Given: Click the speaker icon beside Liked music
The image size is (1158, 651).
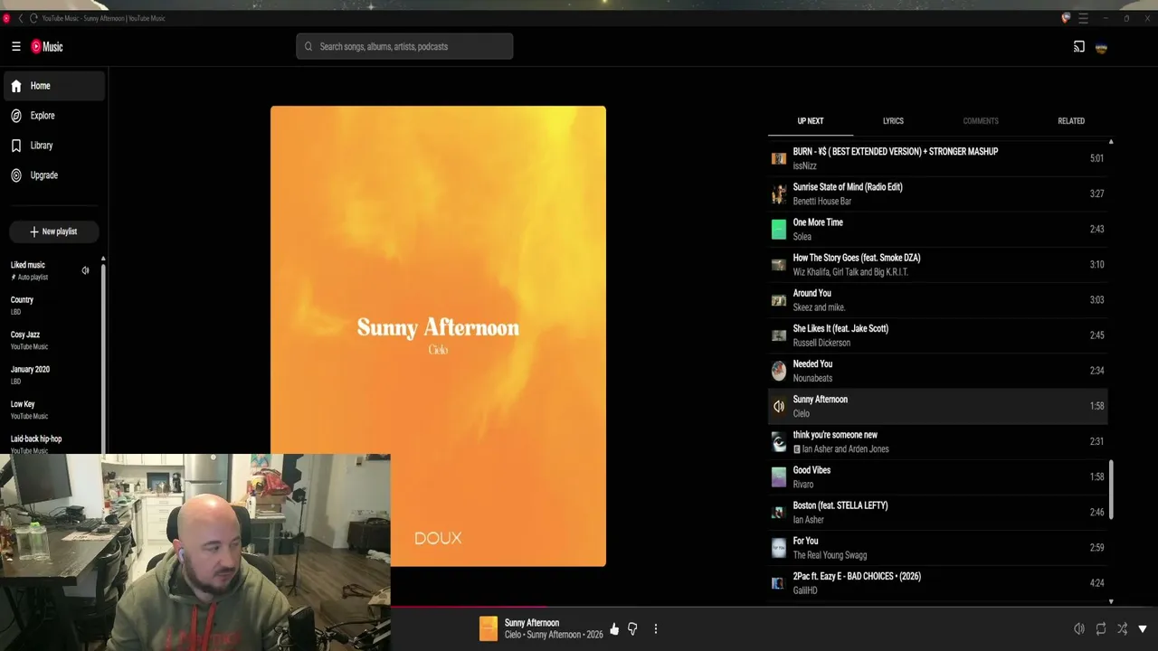Looking at the screenshot, I should [x=85, y=270].
